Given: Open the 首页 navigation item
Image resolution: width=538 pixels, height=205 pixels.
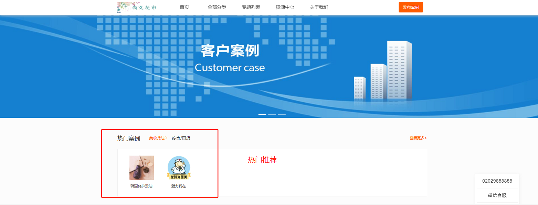Looking at the screenshot, I should coord(184,7).
